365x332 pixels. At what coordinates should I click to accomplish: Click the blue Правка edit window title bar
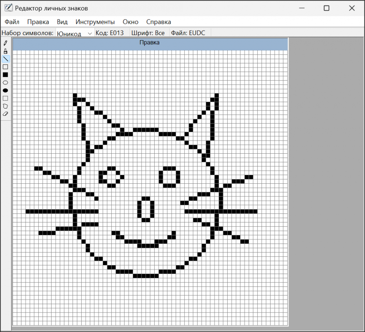[x=150, y=43]
